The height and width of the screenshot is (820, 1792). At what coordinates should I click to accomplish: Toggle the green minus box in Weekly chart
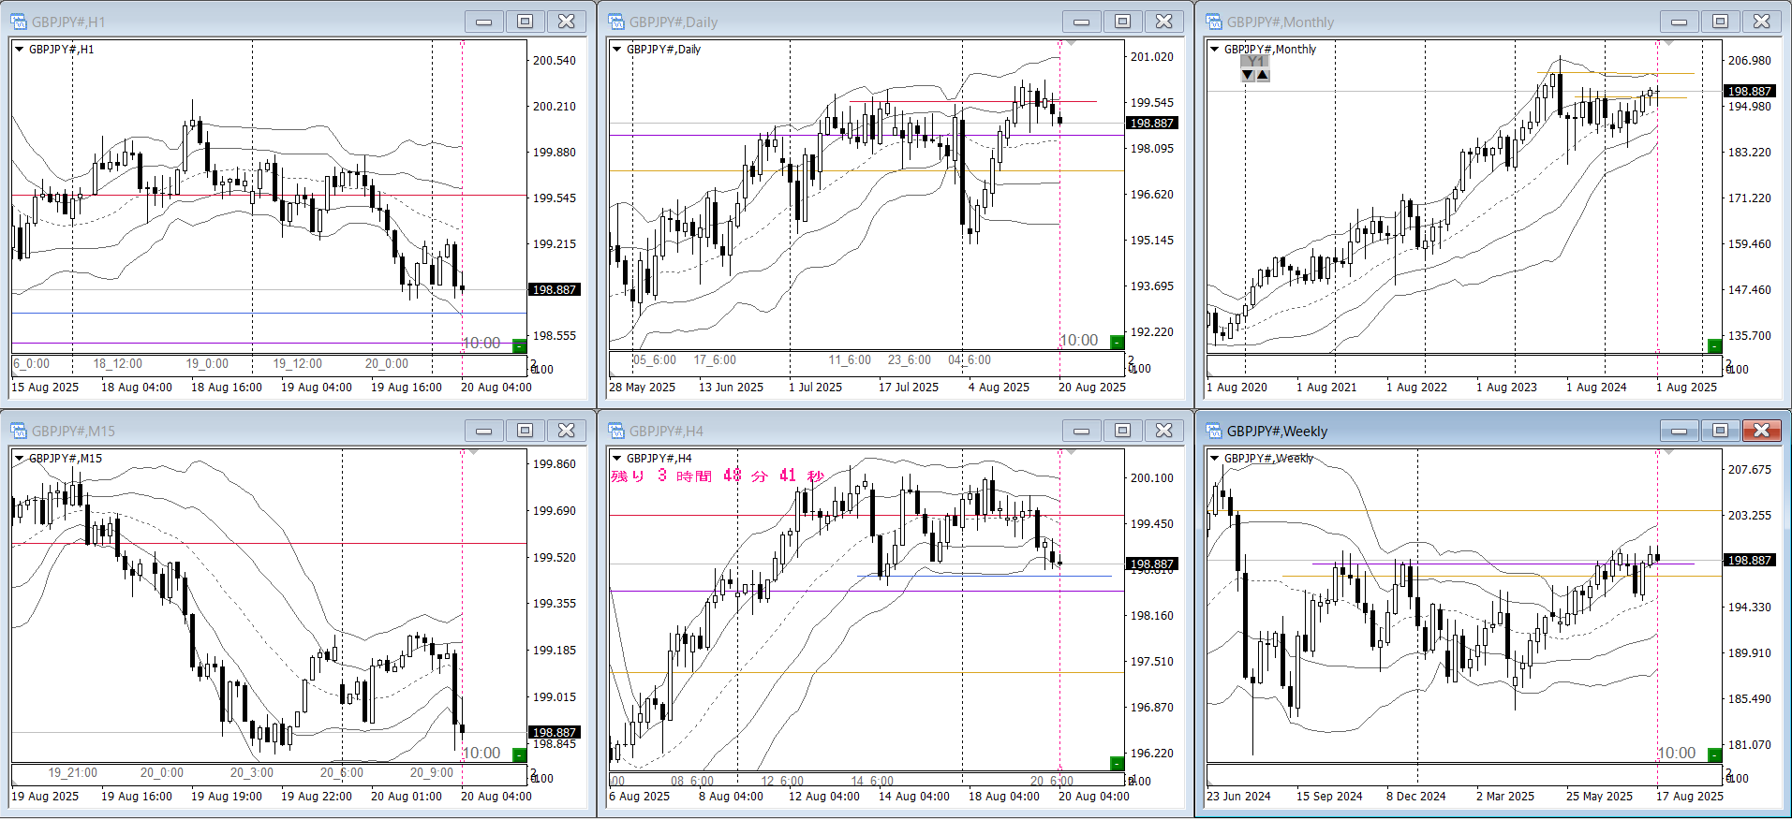[x=1714, y=754]
